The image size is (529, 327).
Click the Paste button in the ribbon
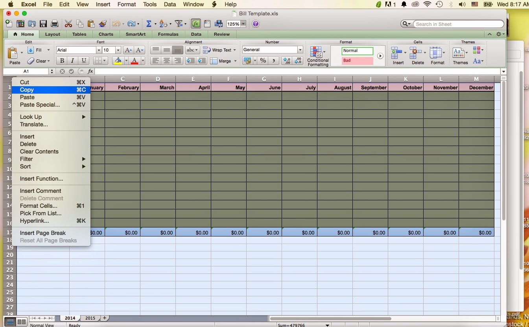[x=15, y=56]
